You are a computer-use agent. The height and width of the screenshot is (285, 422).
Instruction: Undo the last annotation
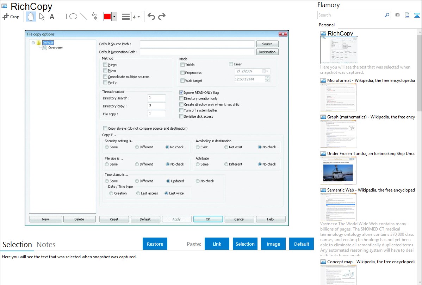click(151, 17)
